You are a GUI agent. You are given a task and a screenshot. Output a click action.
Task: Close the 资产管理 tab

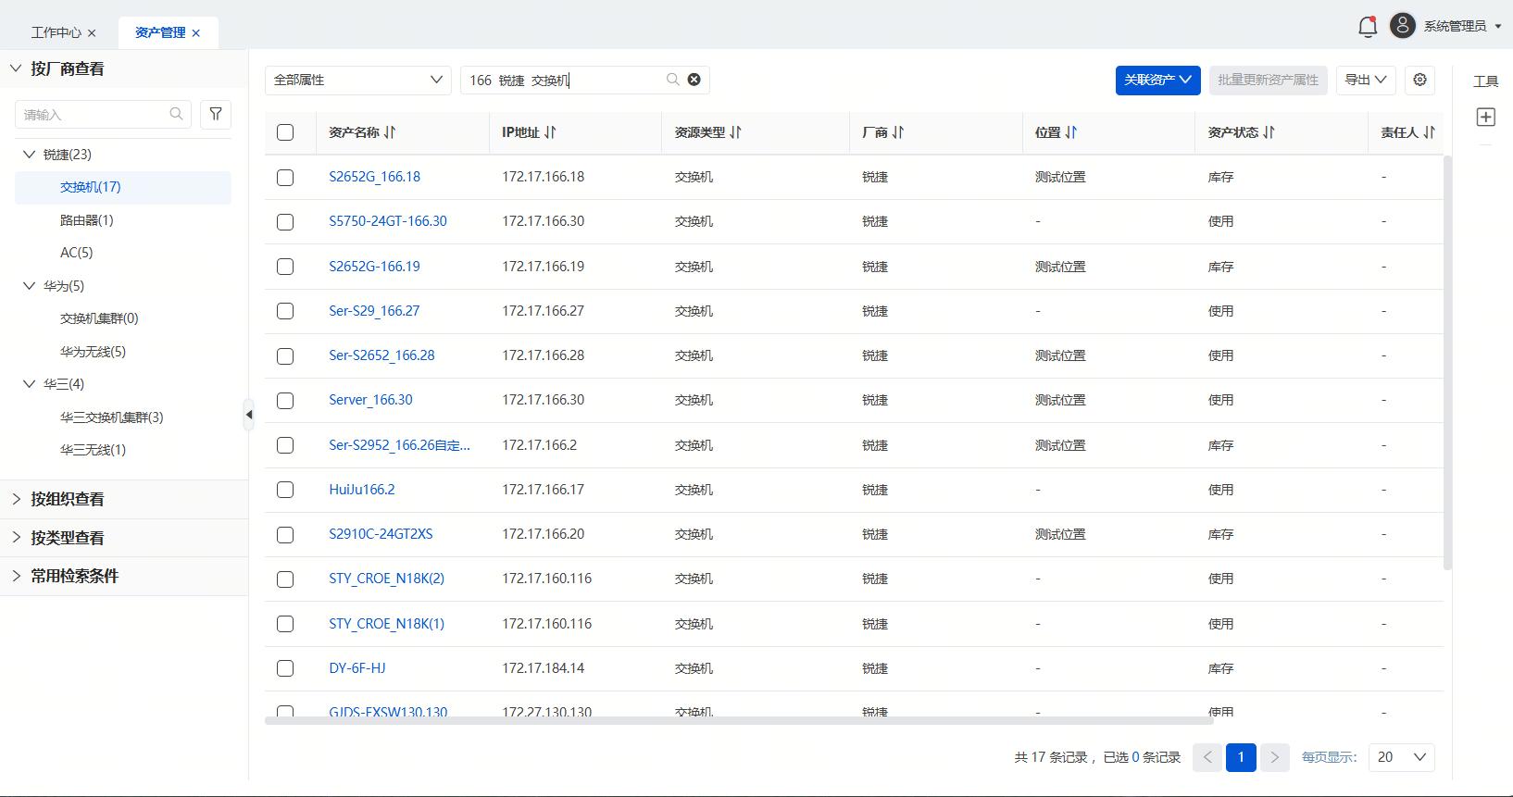(x=196, y=33)
